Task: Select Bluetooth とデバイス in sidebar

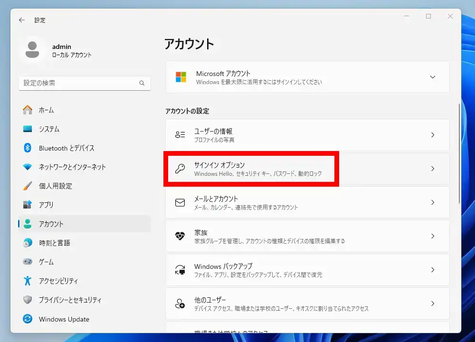Action: (x=85, y=148)
